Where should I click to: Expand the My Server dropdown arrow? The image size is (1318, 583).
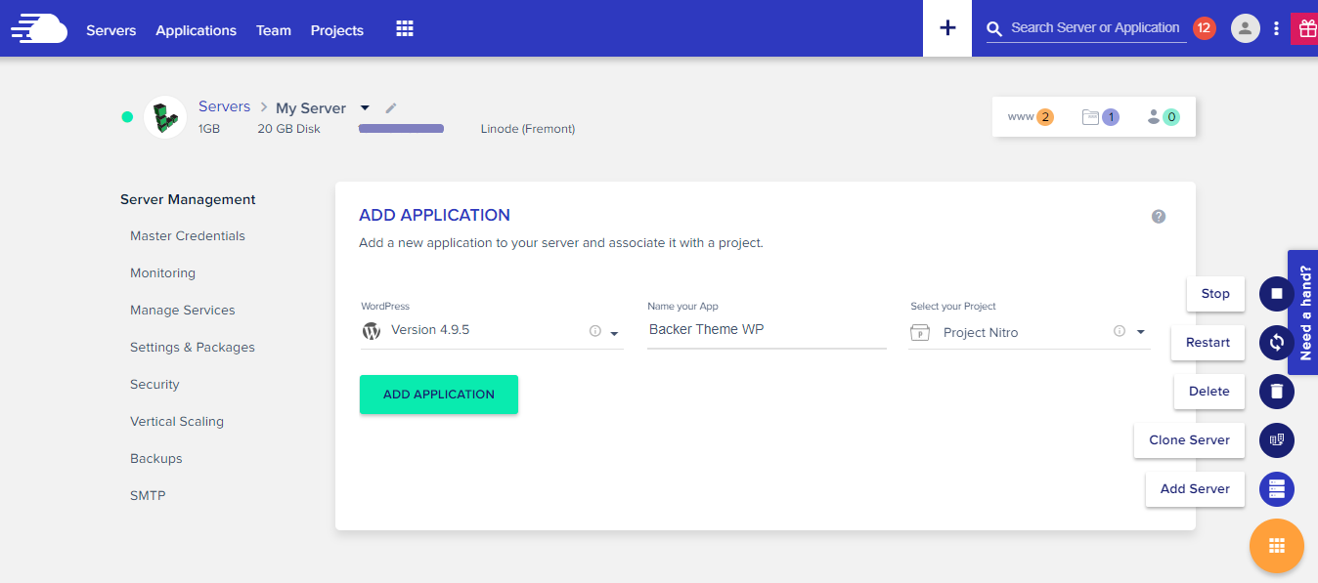(x=365, y=108)
